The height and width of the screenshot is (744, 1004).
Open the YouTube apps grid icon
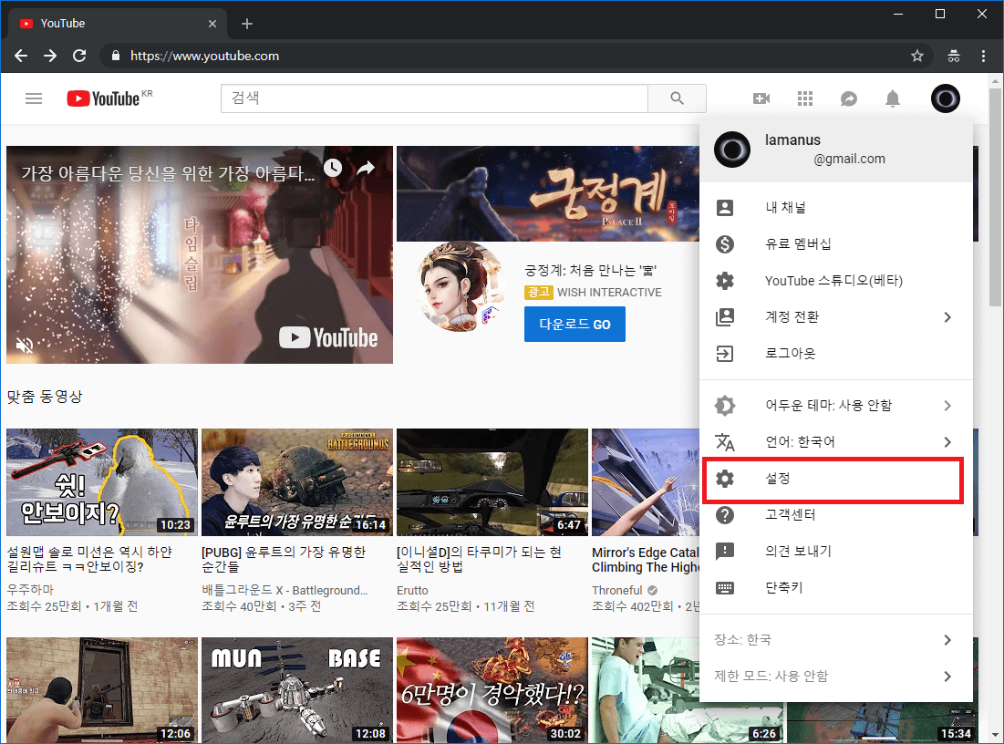(x=804, y=98)
